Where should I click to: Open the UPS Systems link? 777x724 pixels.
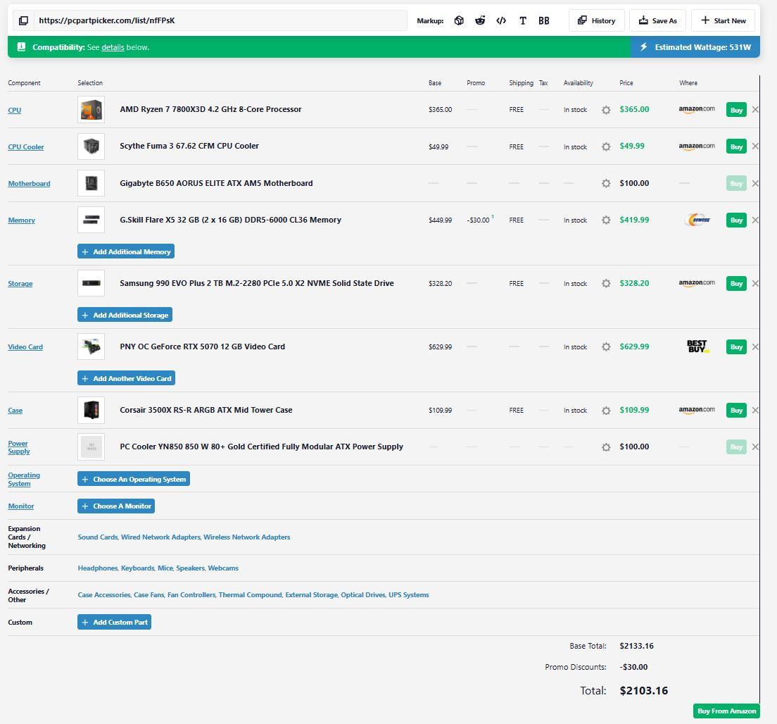tap(409, 595)
